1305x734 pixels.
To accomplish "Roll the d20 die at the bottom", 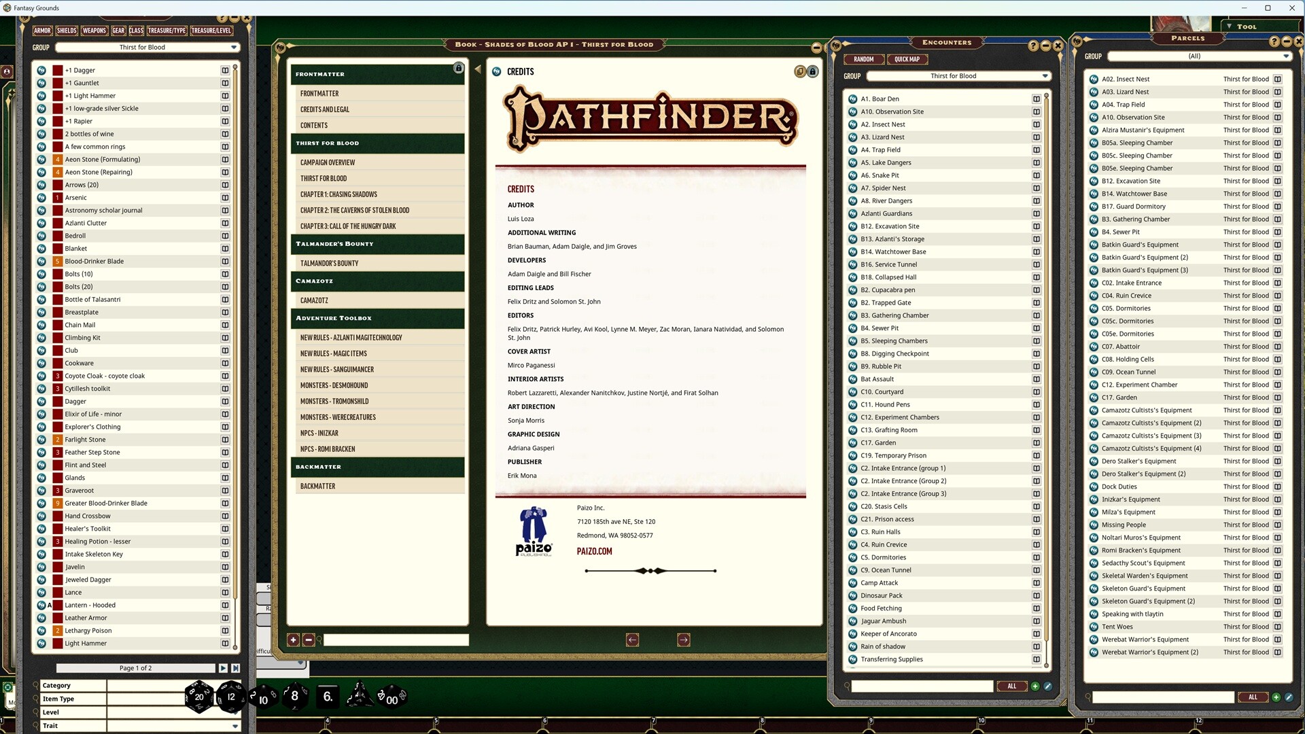I will point(199,696).
